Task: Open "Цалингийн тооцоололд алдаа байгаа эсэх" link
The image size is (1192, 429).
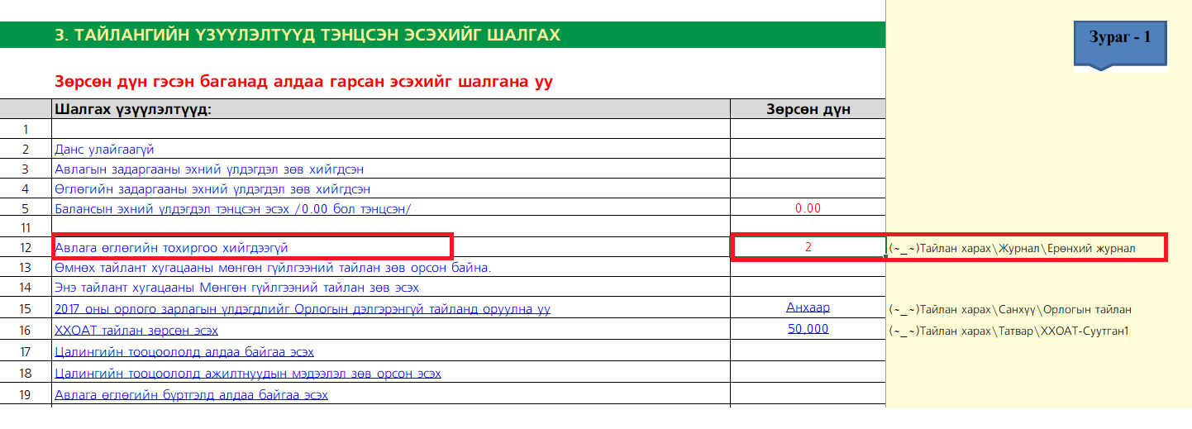Action: click(184, 352)
